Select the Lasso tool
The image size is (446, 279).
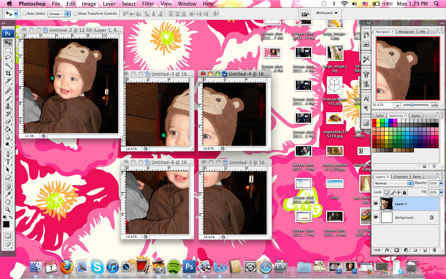tap(8, 58)
